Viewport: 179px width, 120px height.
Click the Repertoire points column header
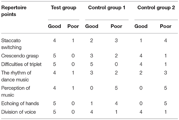click(x=14, y=11)
